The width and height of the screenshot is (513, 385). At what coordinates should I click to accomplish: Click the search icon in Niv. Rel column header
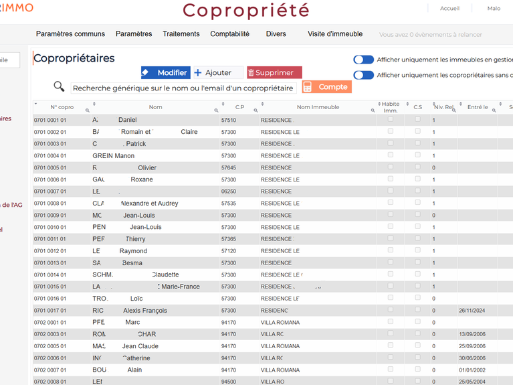click(x=454, y=110)
